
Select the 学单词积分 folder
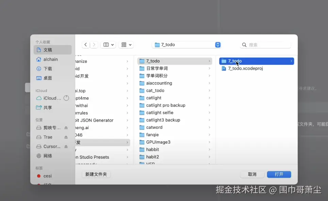pos(175,76)
